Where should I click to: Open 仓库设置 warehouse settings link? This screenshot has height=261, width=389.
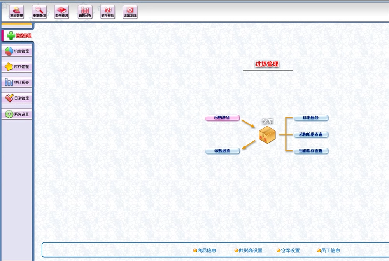click(x=288, y=251)
